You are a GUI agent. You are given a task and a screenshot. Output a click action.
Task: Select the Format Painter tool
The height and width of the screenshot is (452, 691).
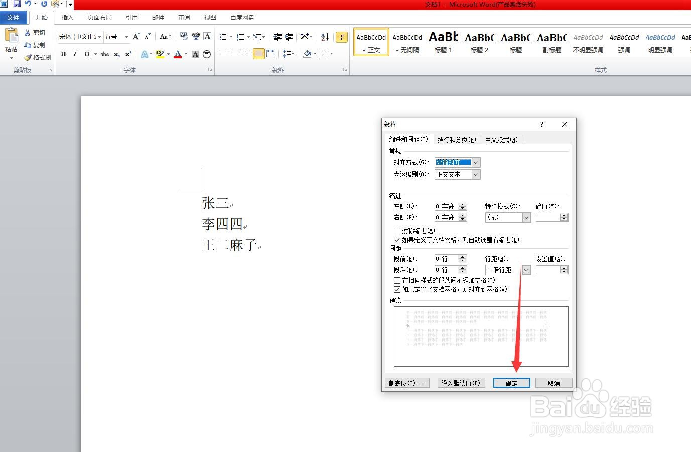pos(37,57)
